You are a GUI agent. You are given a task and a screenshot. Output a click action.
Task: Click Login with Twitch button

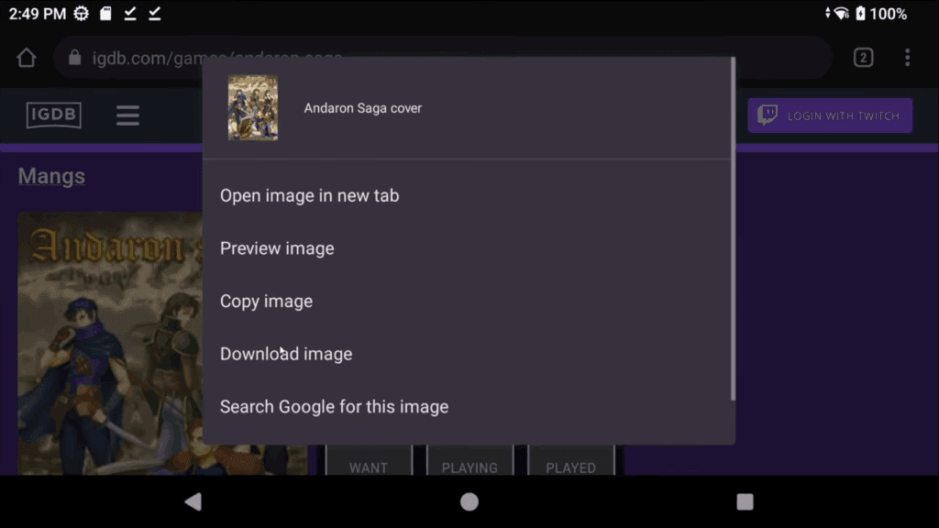830,115
